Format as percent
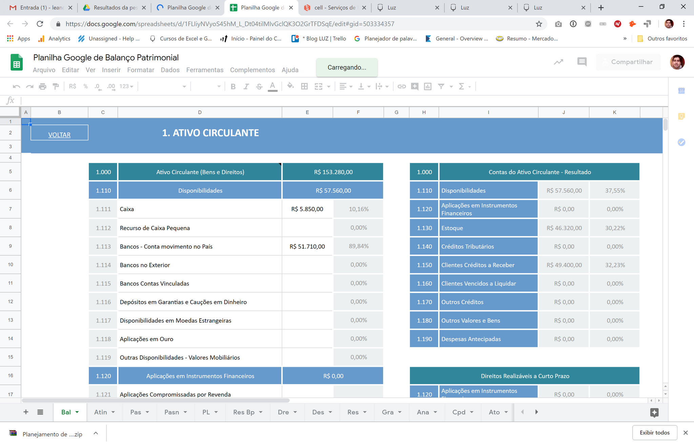694x444 pixels. (85, 87)
